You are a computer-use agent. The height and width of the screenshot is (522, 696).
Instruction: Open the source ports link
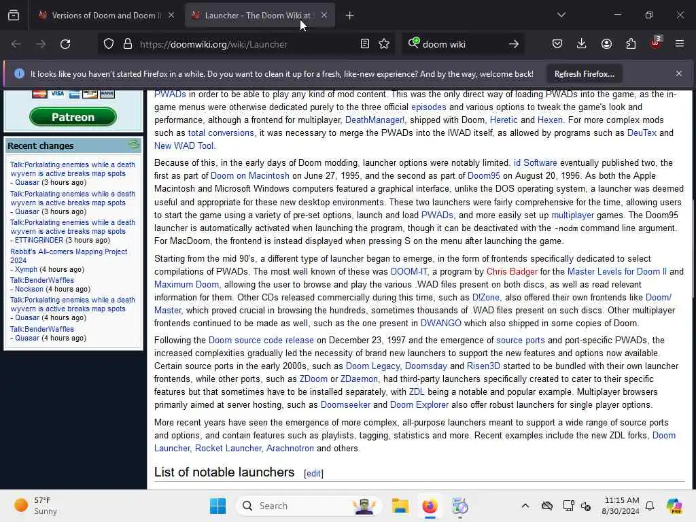[x=520, y=341]
